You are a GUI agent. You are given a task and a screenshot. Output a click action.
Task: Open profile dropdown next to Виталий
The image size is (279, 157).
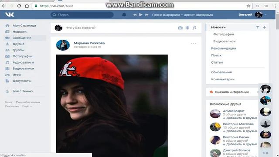coord(265,15)
